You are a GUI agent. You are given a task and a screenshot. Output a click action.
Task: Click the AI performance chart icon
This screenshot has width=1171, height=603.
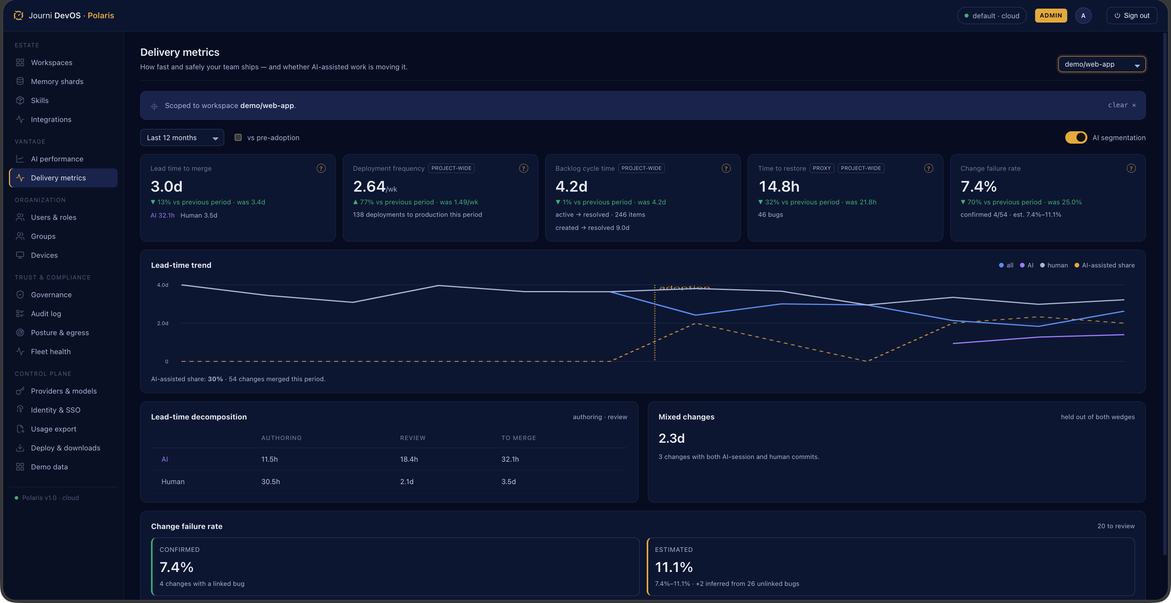[x=20, y=159]
